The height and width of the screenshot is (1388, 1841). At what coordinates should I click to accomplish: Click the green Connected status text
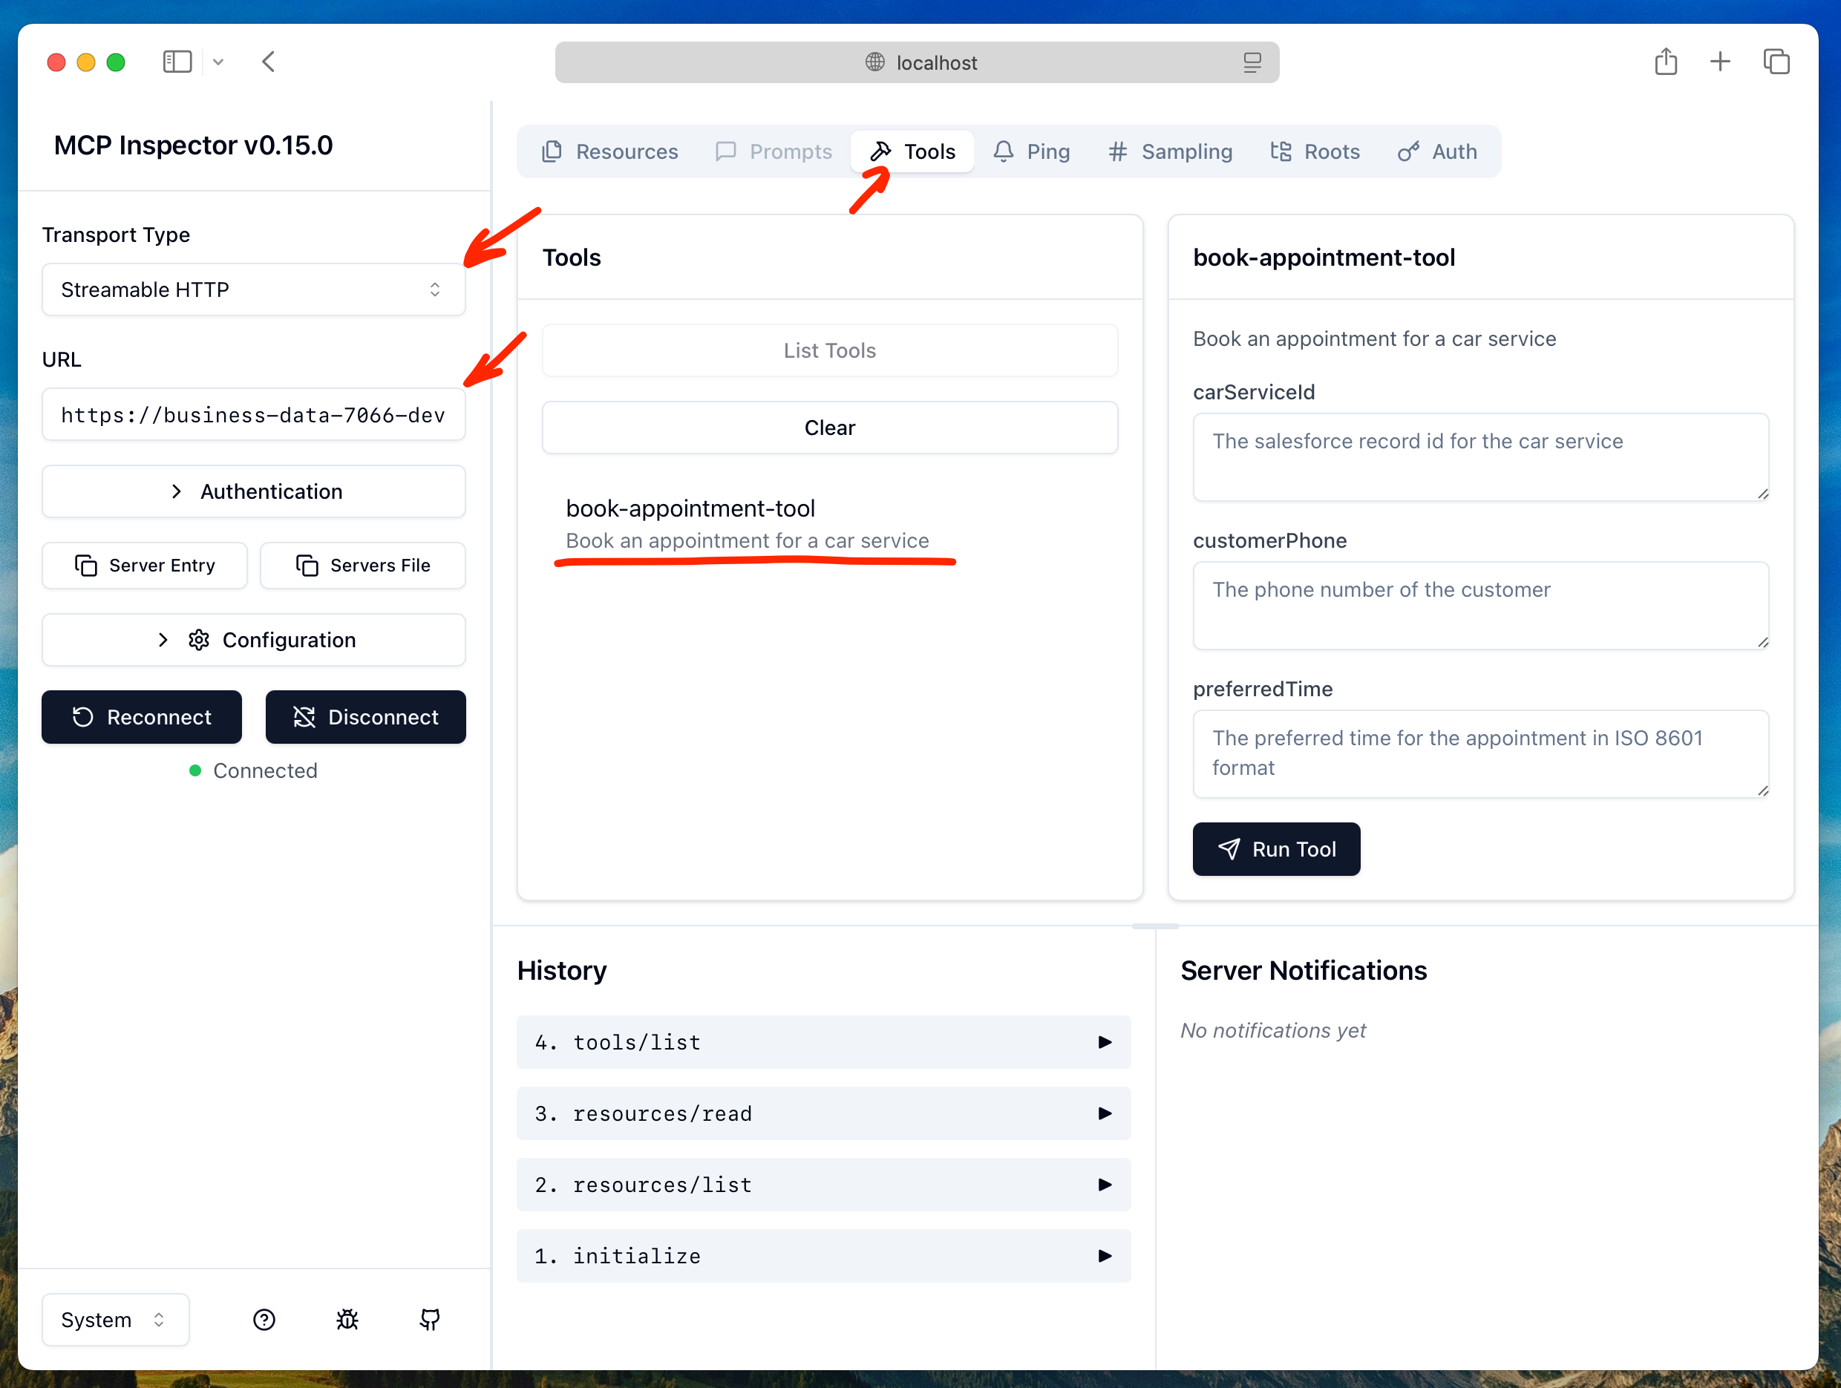tap(266, 770)
